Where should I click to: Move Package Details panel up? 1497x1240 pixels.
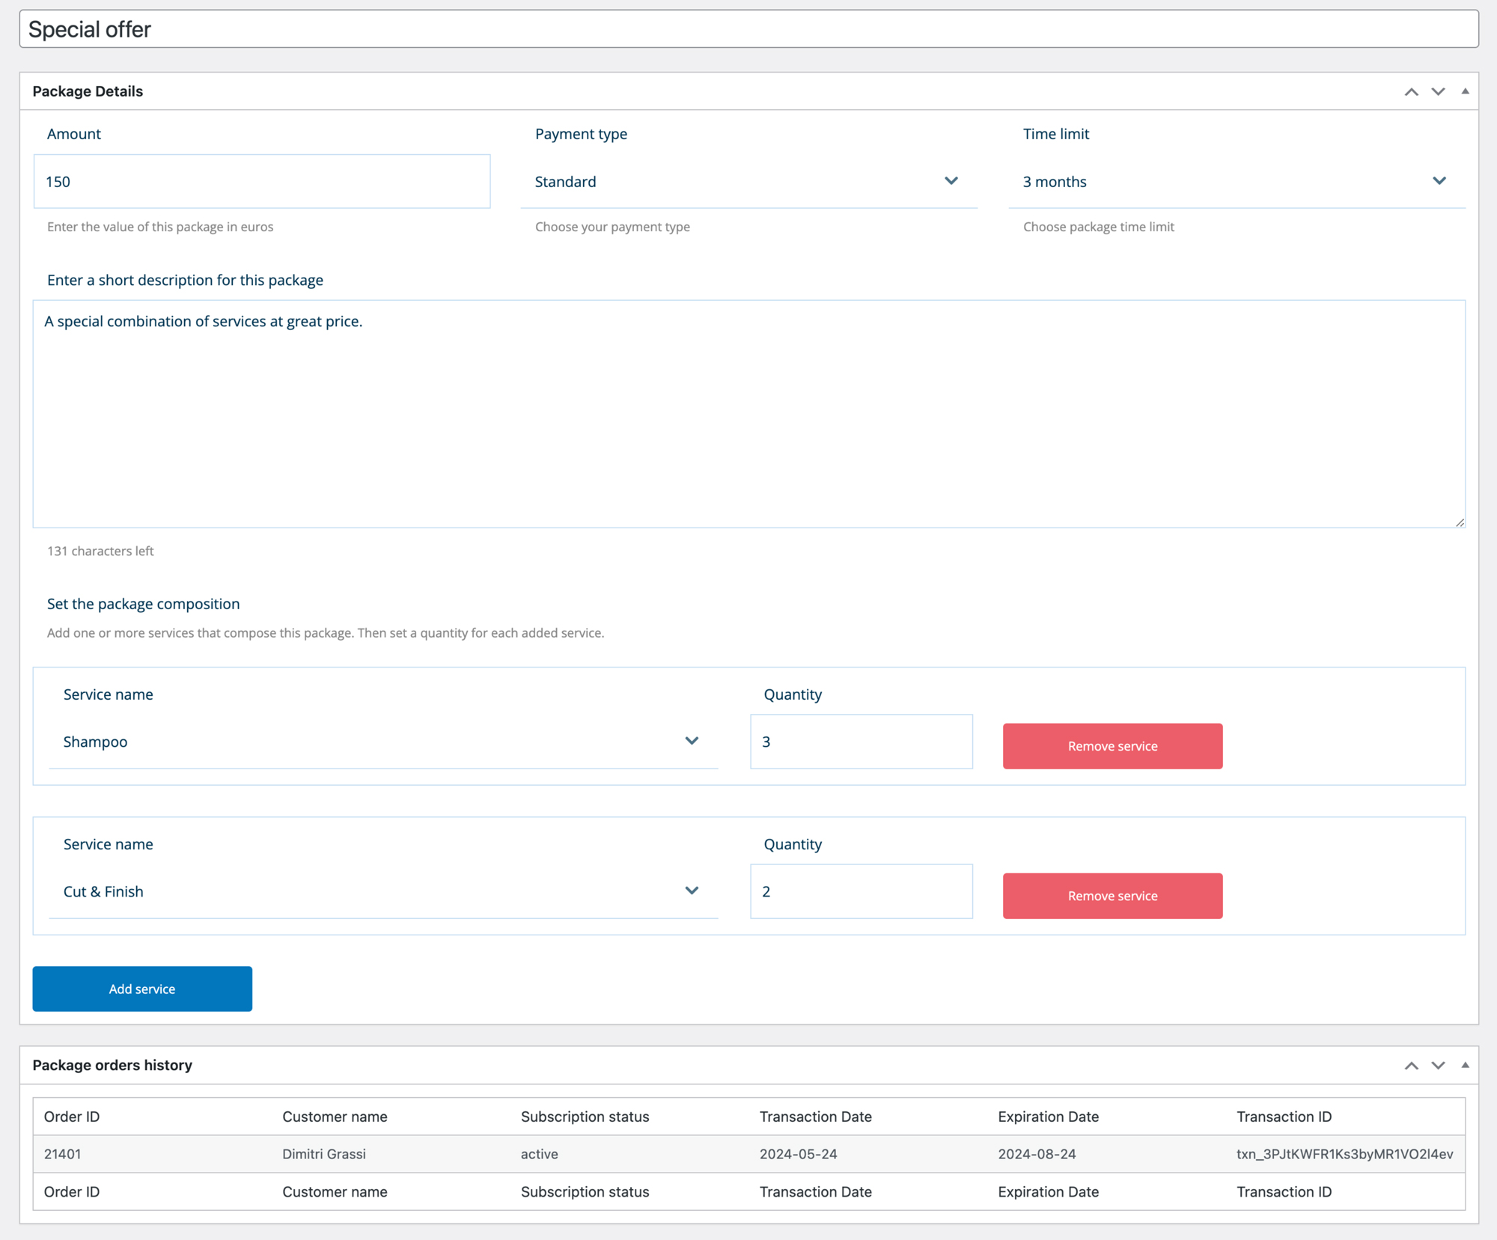click(x=1411, y=91)
